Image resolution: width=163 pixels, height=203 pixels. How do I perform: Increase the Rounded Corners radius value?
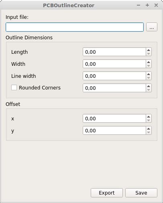pyautogui.click(x=149, y=86)
